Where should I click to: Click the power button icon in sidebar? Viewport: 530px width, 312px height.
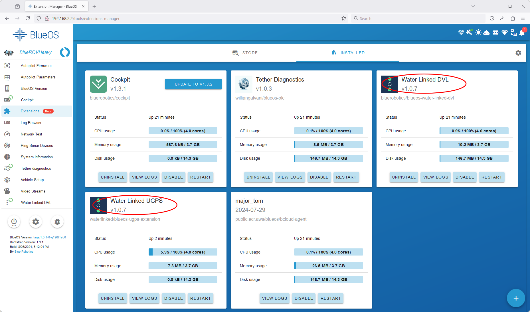pyautogui.click(x=14, y=222)
